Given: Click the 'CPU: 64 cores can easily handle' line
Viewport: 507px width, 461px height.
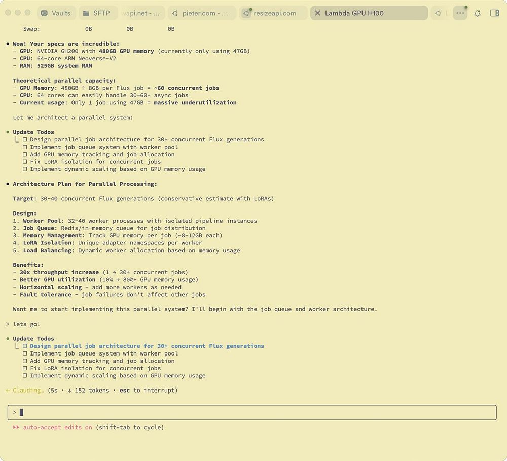Looking at the screenshot, I should (x=100, y=95).
